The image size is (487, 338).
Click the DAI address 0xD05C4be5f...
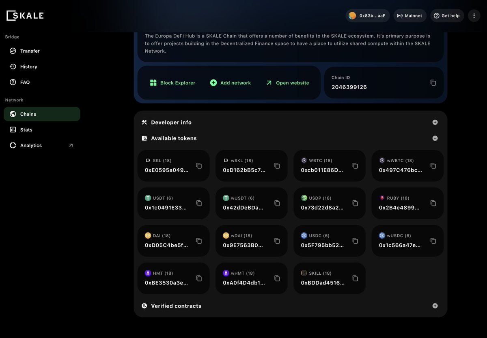pyautogui.click(x=166, y=245)
